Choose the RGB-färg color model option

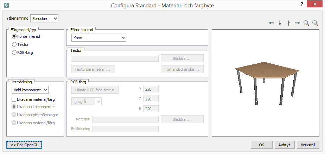(14, 53)
